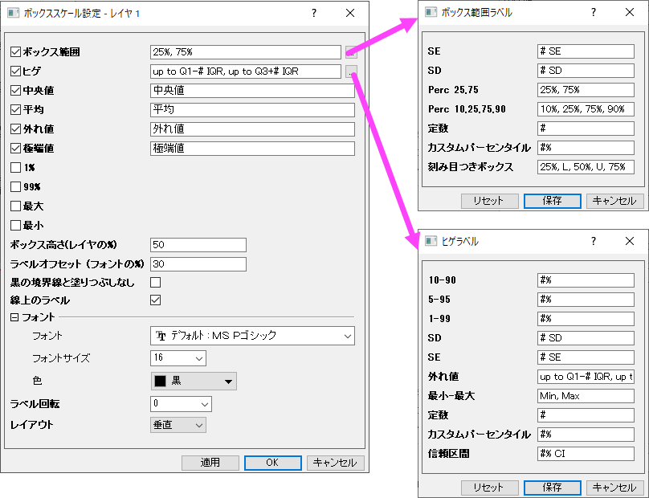
Task: Click the 刻み目つきボックス field
Action: (x=586, y=167)
